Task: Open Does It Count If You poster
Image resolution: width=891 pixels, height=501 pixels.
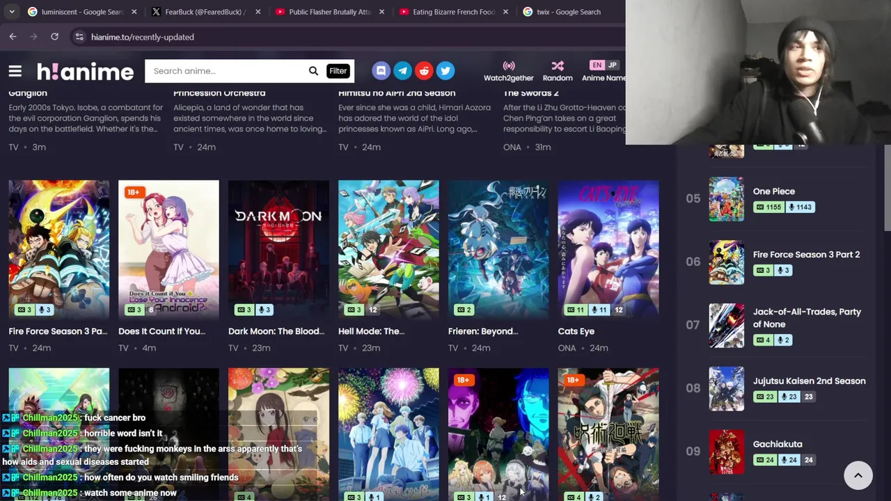Action: (168, 249)
